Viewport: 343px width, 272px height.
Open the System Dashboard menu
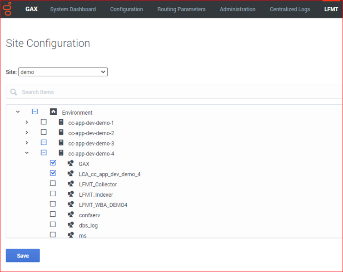(x=73, y=9)
